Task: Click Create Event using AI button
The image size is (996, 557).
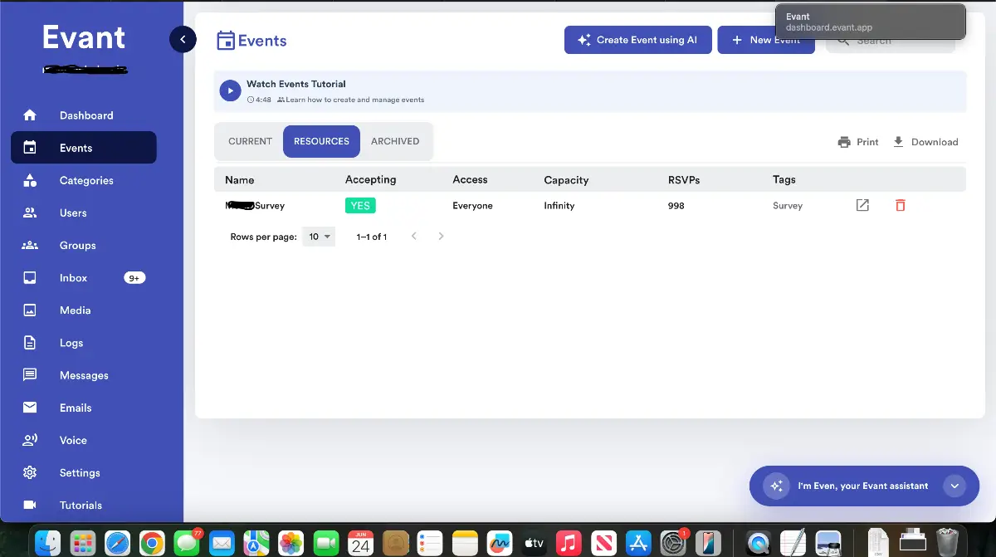Action: pos(637,40)
